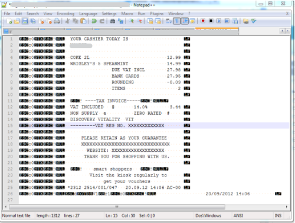The height and width of the screenshot is (223, 295).
Task: Paste using the clipboard icon
Action: coord(83,21)
